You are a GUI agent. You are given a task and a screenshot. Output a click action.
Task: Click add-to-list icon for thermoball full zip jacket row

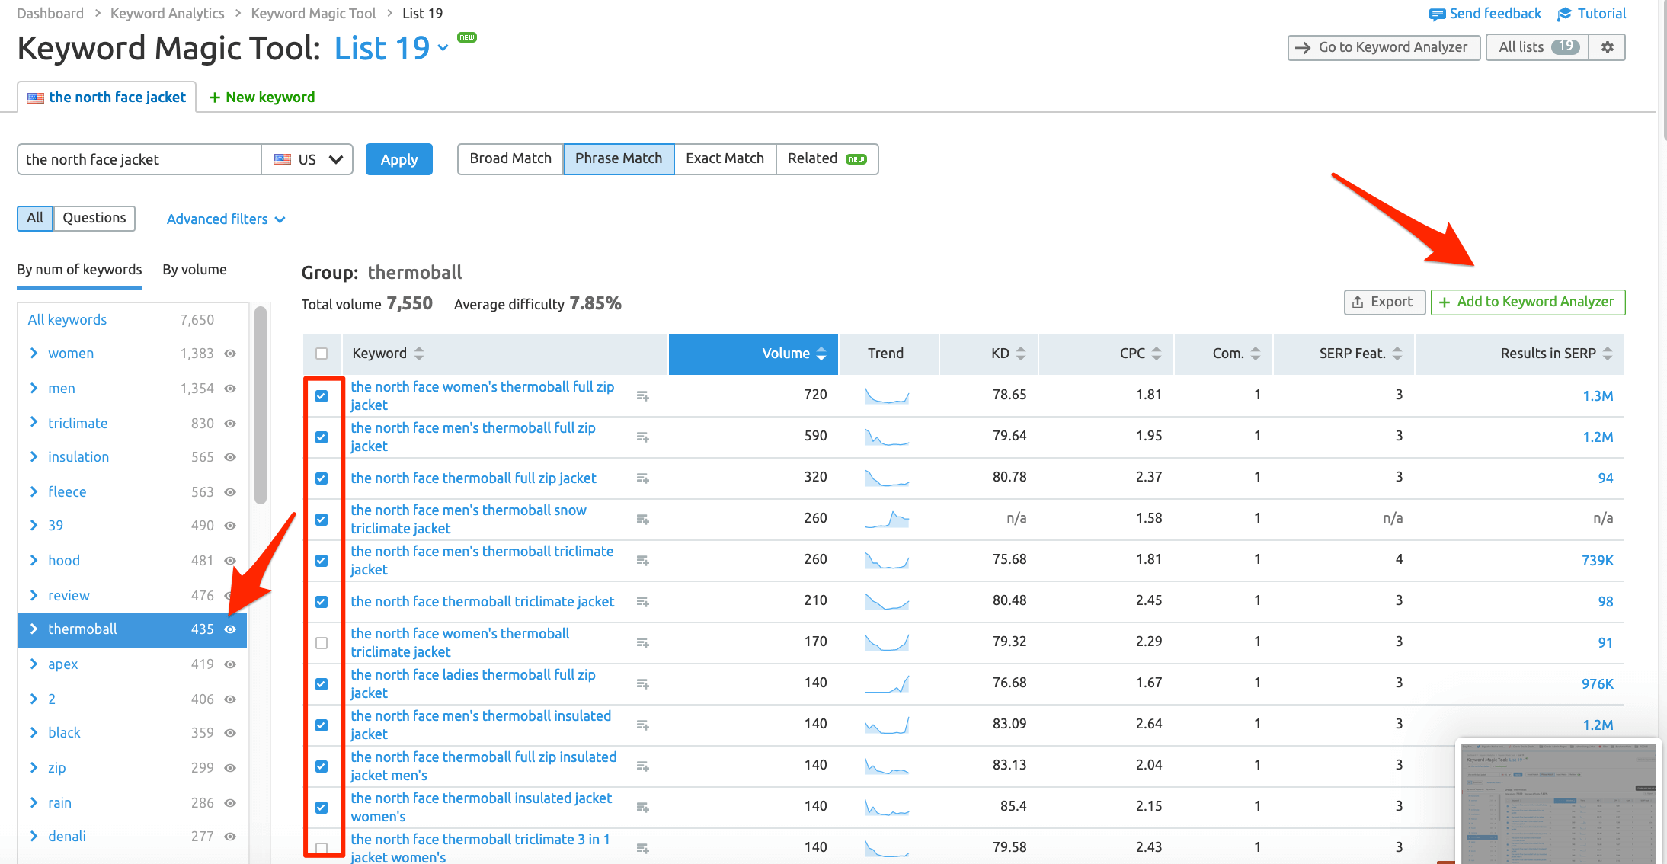[x=643, y=478]
